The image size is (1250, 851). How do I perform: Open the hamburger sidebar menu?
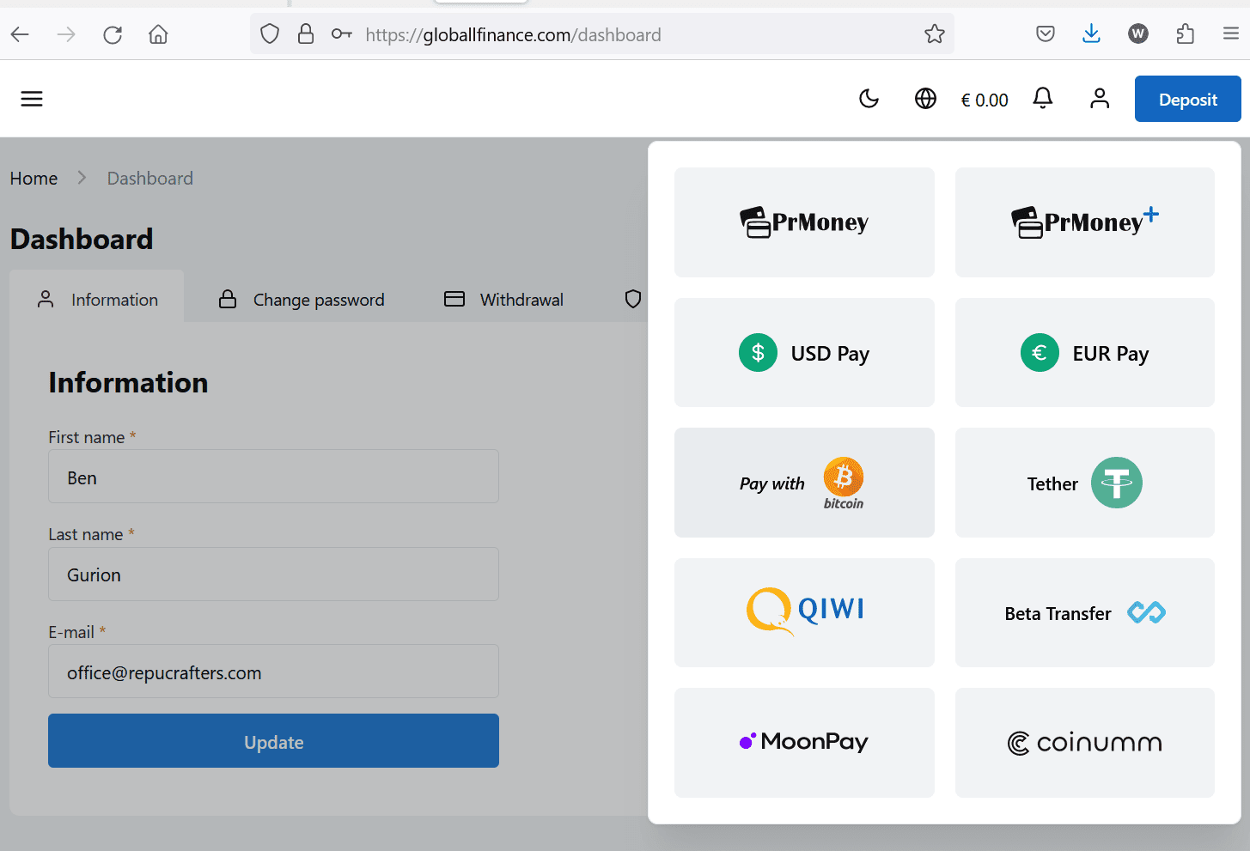[32, 99]
